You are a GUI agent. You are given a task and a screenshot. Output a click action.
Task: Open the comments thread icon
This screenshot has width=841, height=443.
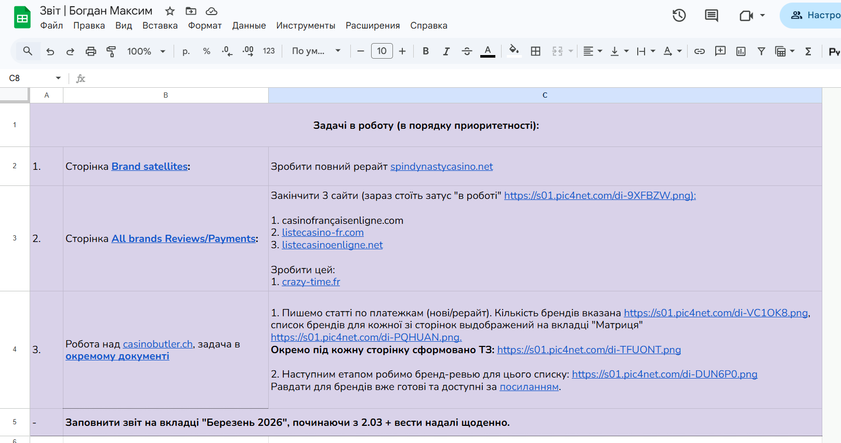pos(711,16)
